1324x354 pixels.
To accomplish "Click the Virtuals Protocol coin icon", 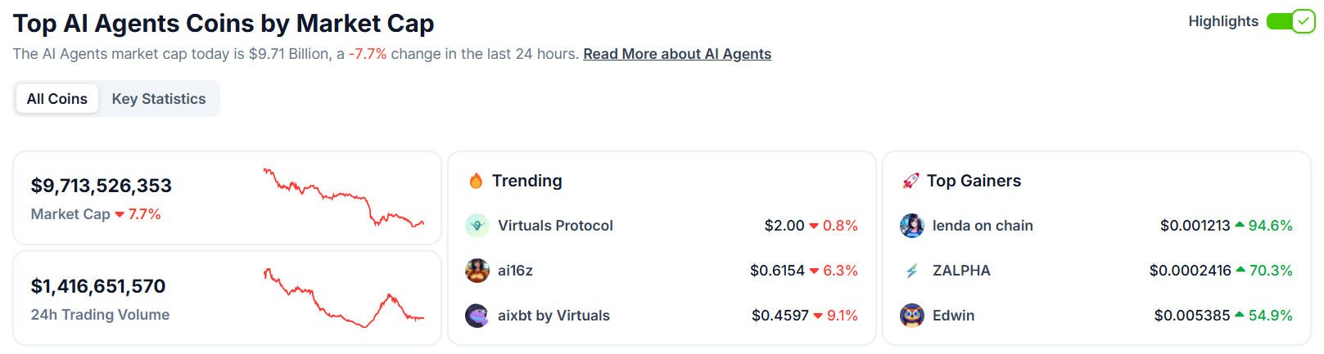I will click(x=477, y=226).
